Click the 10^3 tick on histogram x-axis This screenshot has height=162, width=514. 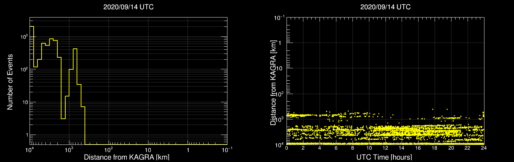click(x=69, y=150)
